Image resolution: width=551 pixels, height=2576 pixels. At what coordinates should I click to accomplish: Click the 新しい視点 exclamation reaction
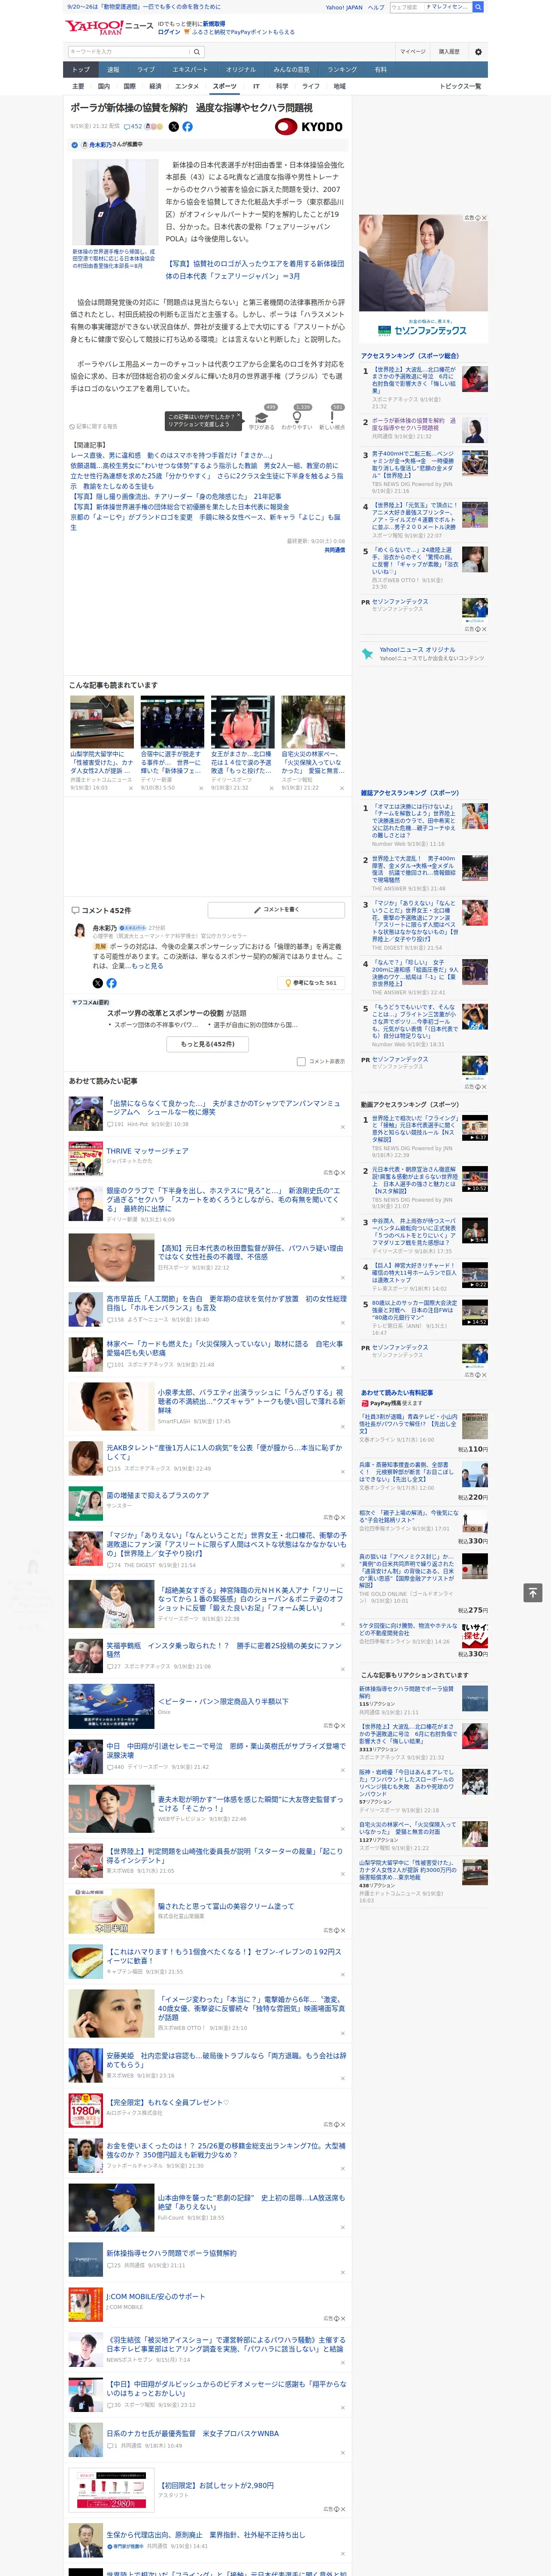[x=332, y=420]
